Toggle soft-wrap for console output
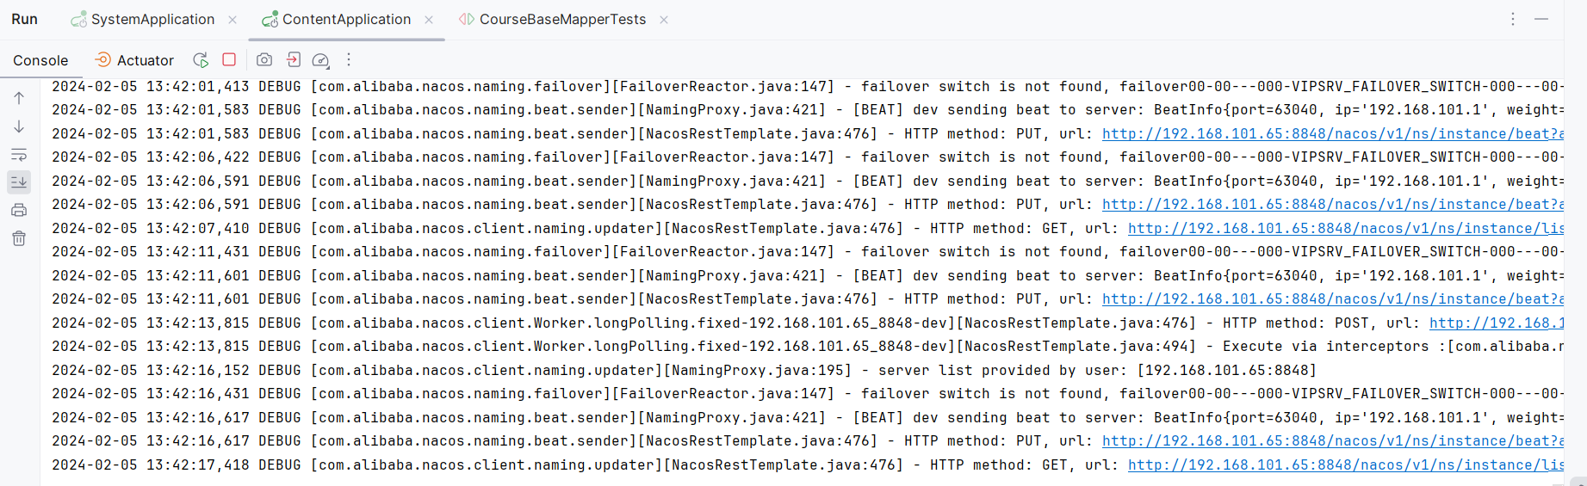Screen dimensions: 1587x486 click(19, 155)
